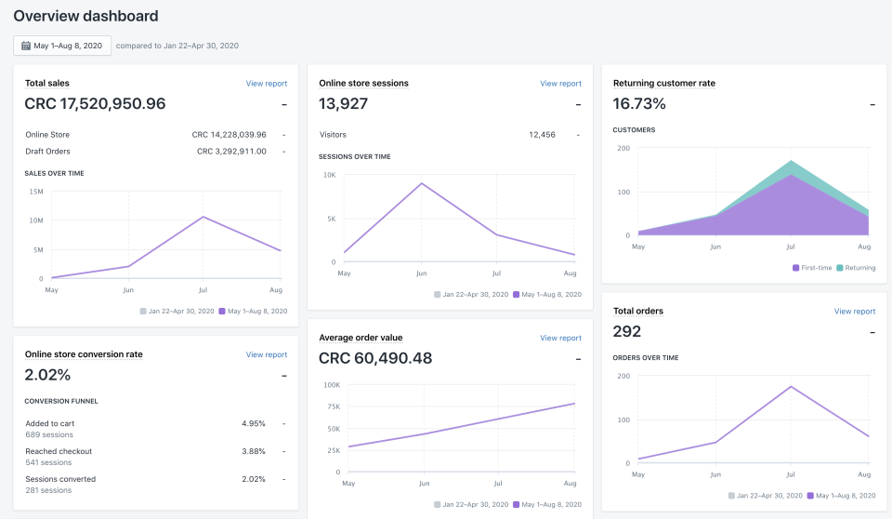This screenshot has width=892, height=519.
Task: Click the gray Jan 22–Apr 30 swatch in Total sales legend
Action: click(143, 311)
